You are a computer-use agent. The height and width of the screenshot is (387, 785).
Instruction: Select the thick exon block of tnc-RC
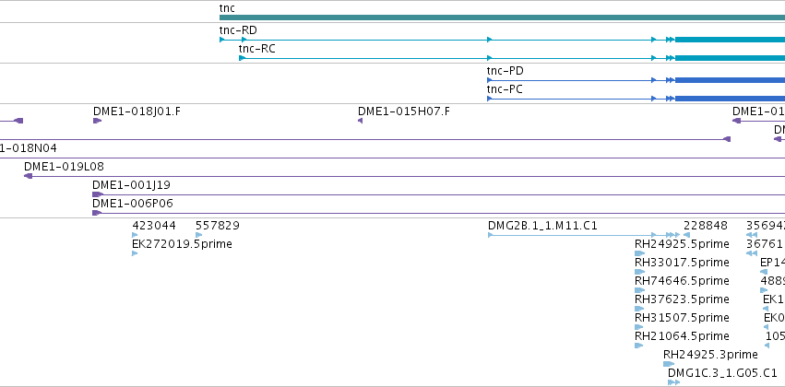click(730, 58)
